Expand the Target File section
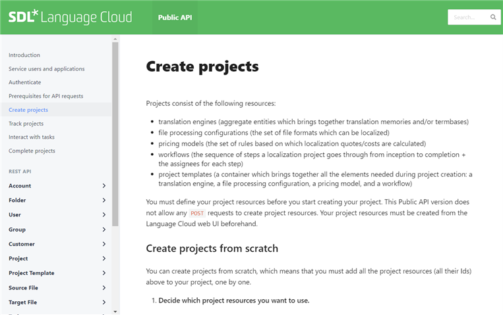 coord(57,303)
